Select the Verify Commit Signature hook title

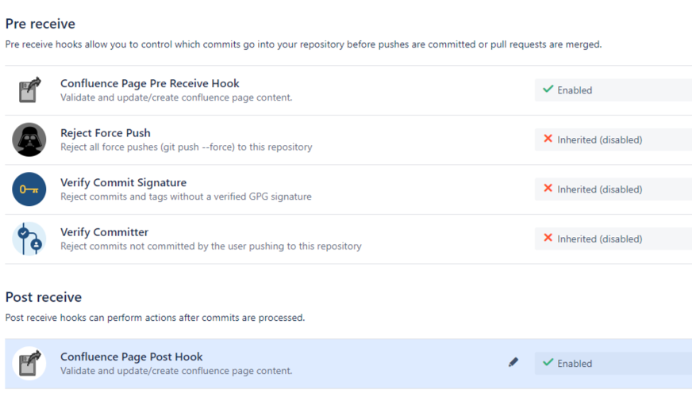pos(123,182)
